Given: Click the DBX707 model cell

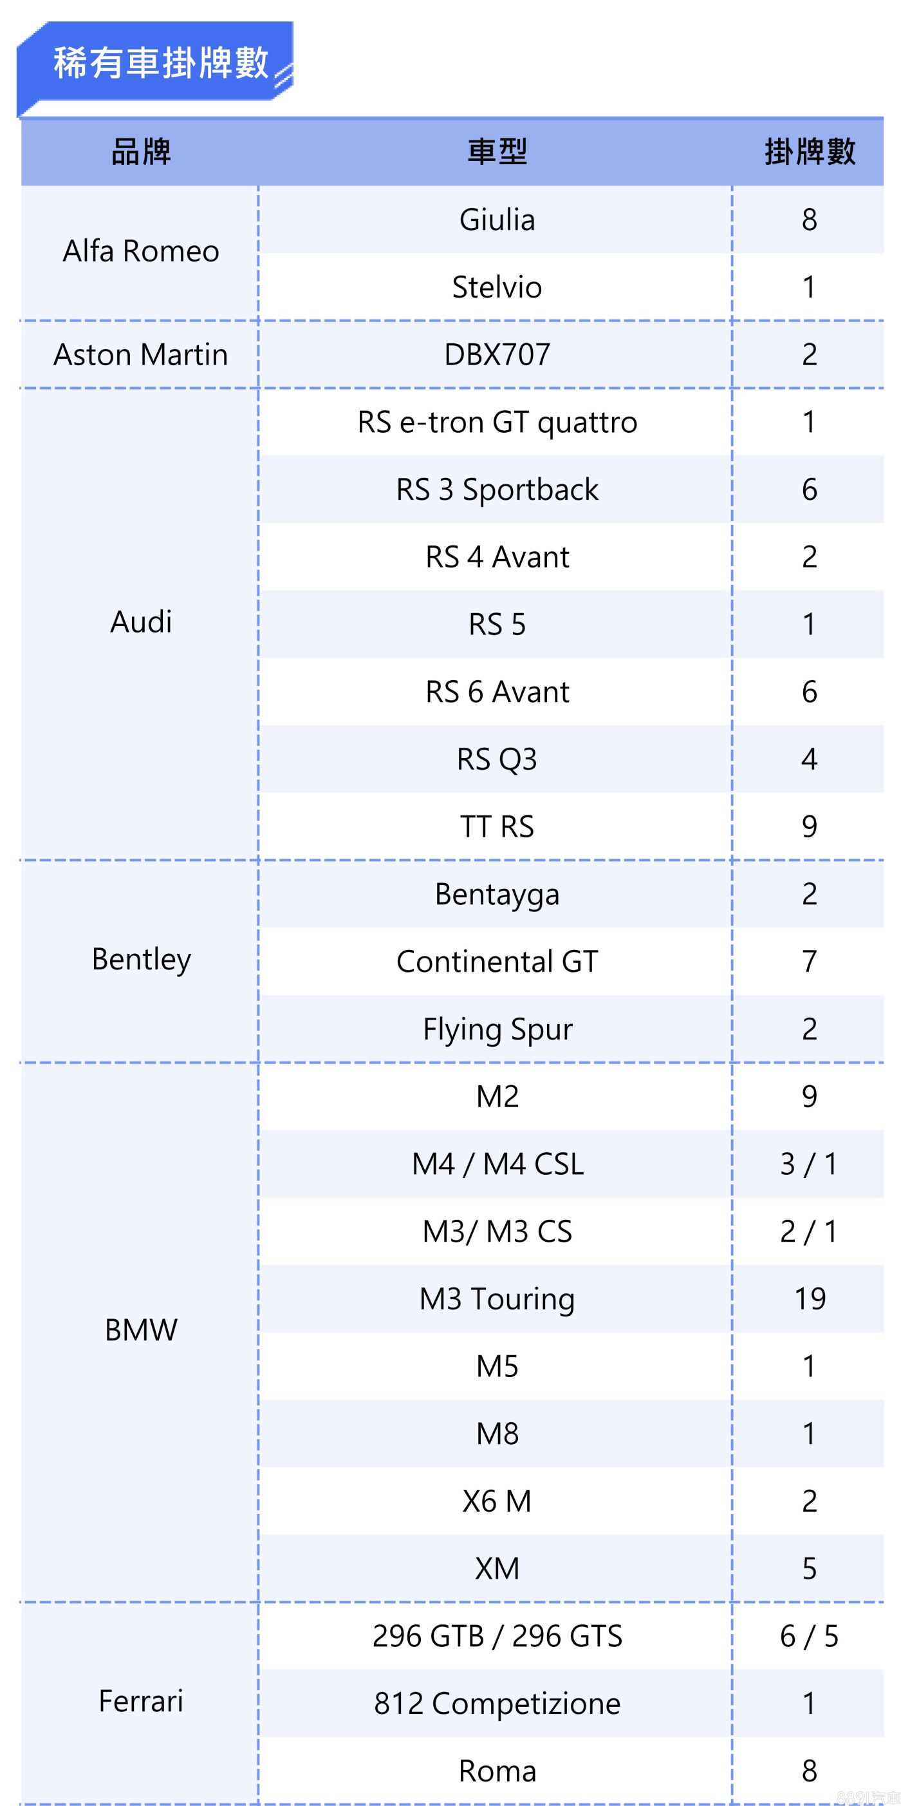Looking at the screenshot, I should 497,355.
